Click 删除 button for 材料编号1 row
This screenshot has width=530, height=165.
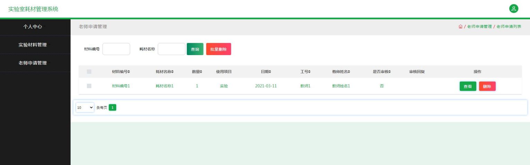click(x=487, y=86)
